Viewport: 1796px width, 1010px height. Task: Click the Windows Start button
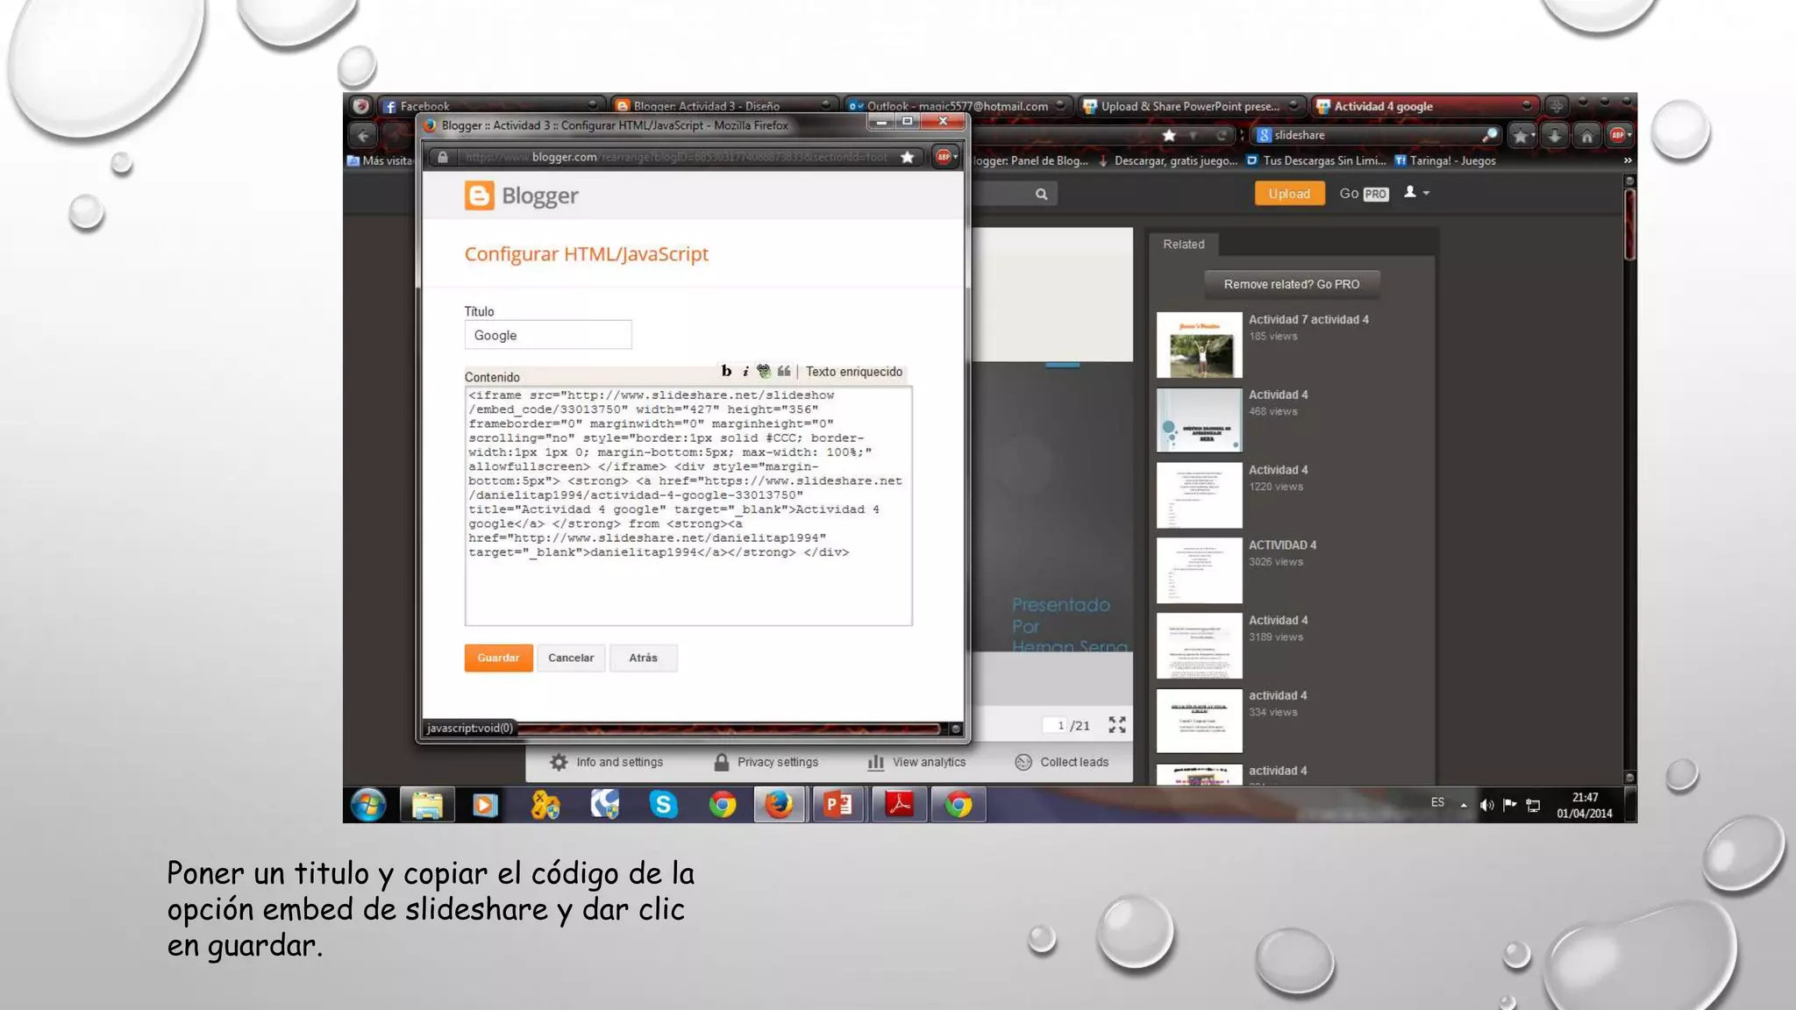point(368,804)
